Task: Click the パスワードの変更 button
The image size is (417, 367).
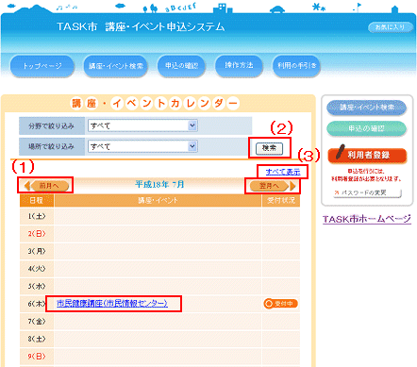Action: tap(367, 192)
